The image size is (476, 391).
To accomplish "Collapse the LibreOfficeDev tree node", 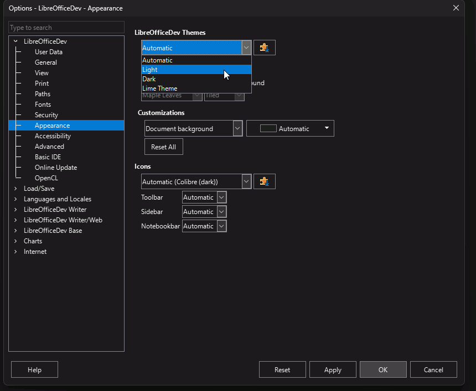I will coord(16,41).
